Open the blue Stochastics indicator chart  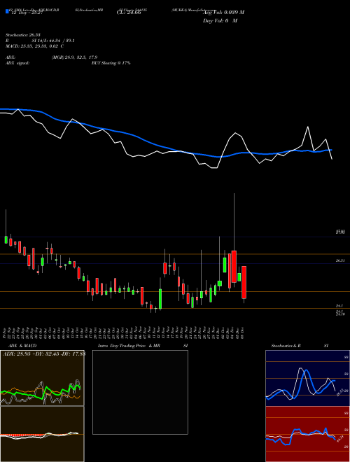[307, 378]
